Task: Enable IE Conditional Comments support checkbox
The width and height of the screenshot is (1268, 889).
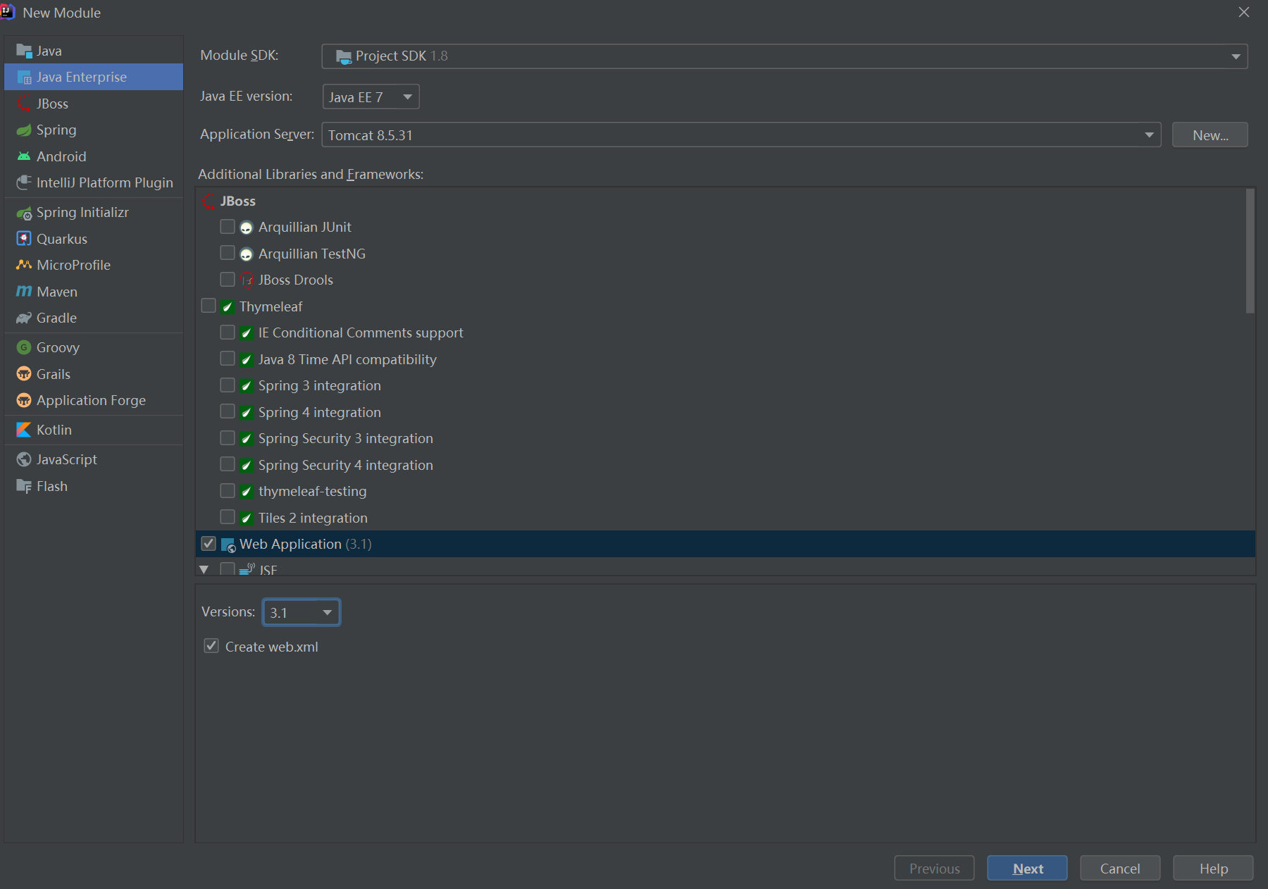Action: tap(228, 332)
